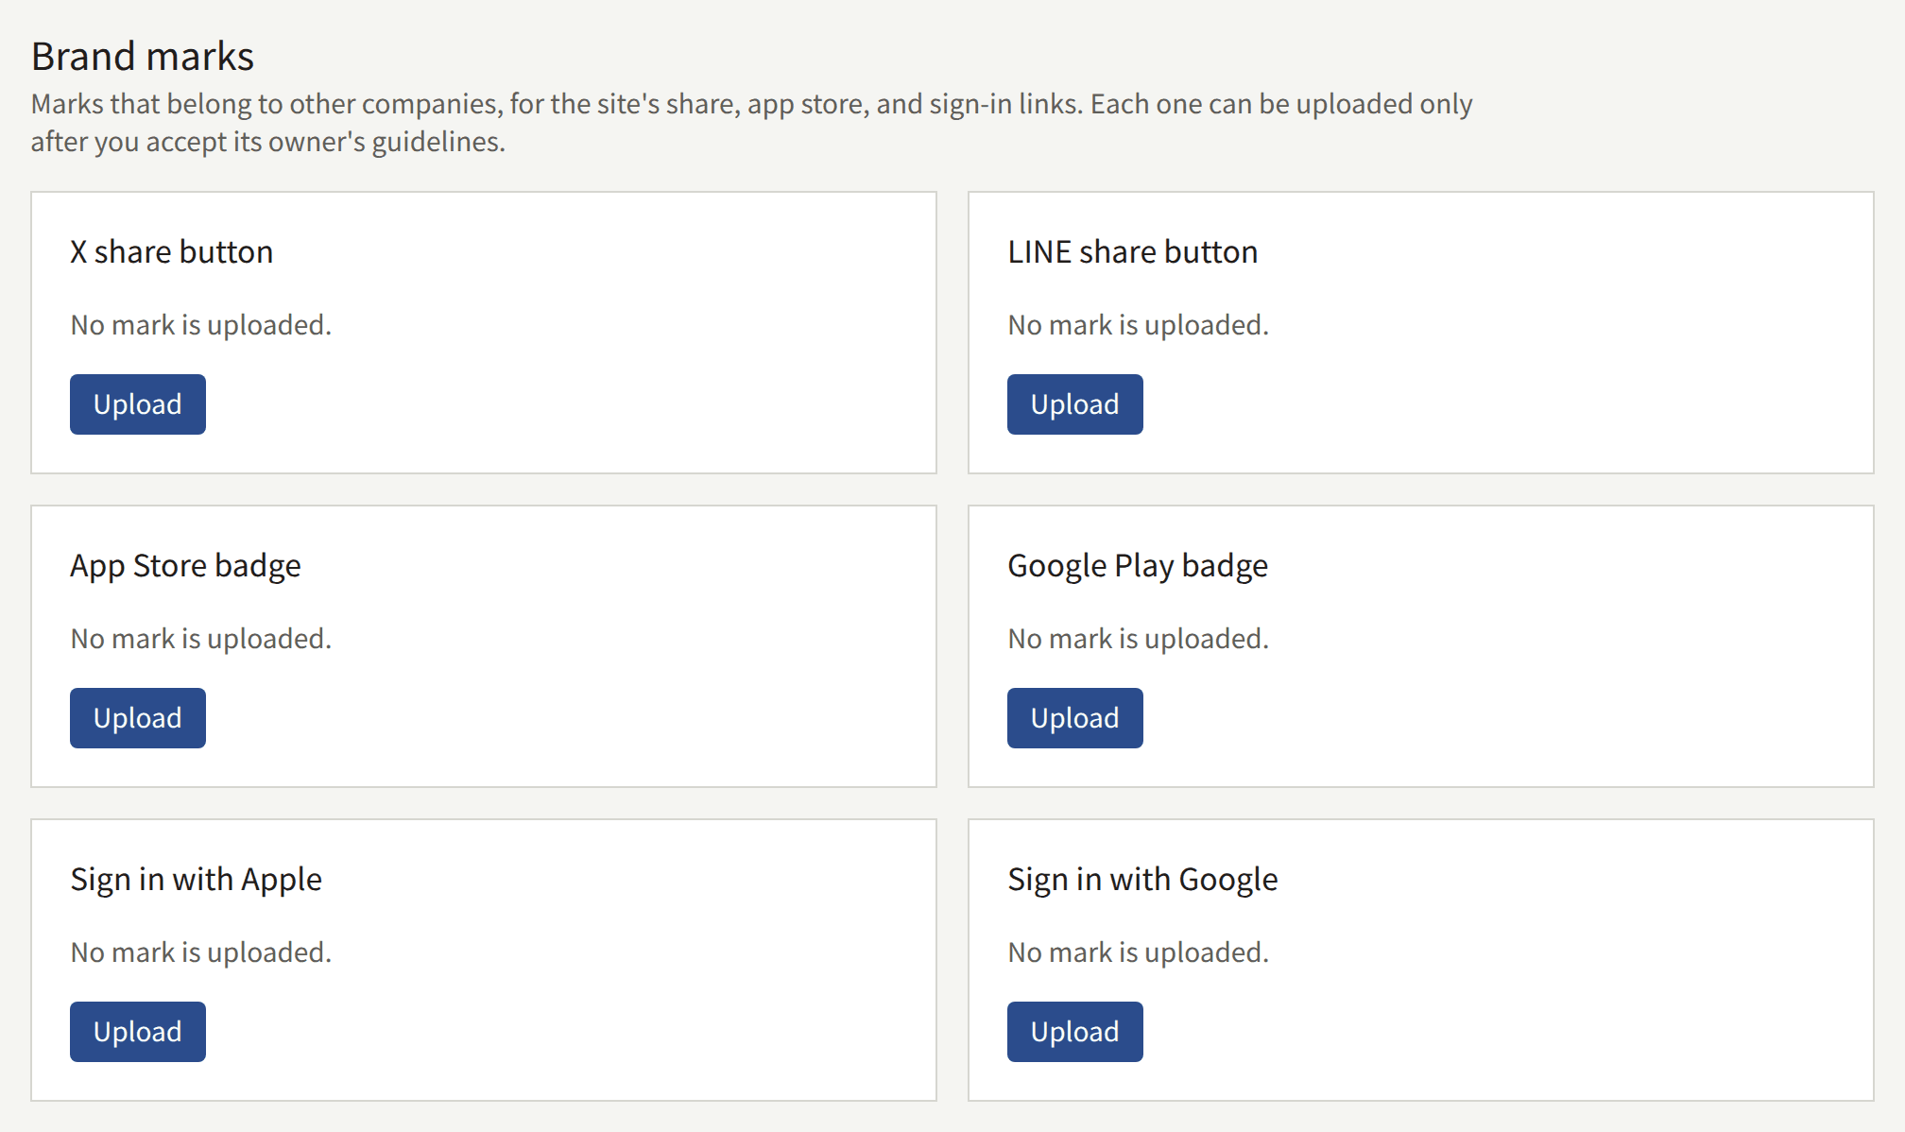Image resolution: width=1905 pixels, height=1132 pixels.
Task: Click the Google Play badge no-mark status
Action: 1139,639
